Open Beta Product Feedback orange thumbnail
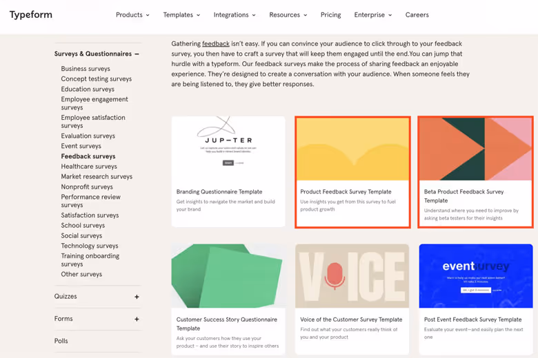Viewport: 538px width, 358px height. coord(475,149)
